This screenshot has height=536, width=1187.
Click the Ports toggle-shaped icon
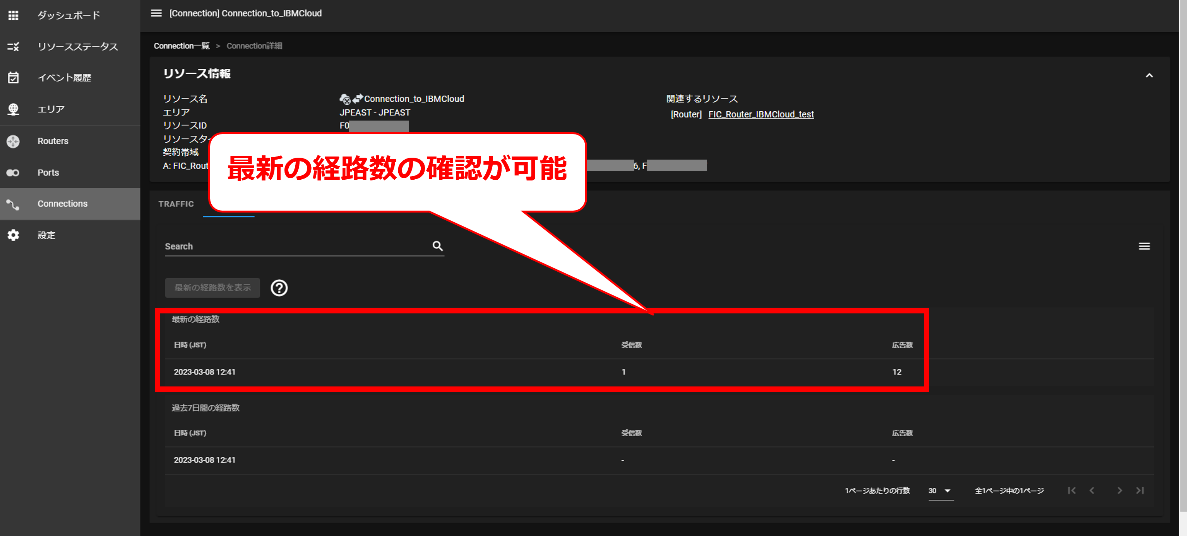[x=14, y=172]
